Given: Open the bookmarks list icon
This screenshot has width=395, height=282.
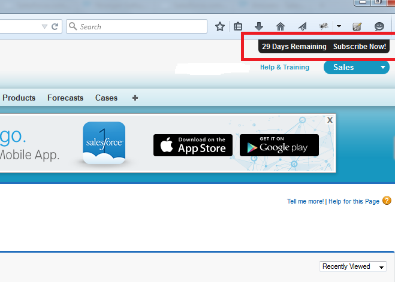Looking at the screenshot, I should [238, 26].
